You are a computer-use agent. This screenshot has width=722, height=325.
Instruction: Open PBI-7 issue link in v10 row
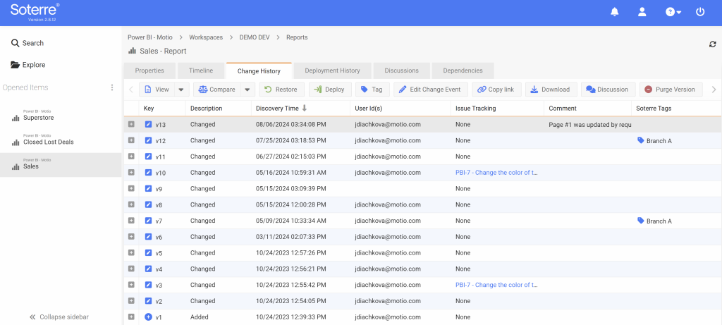[x=496, y=173]
